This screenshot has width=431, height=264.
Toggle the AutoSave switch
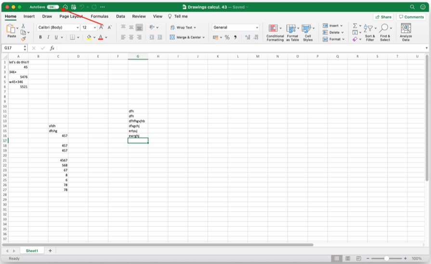(x=53, y=7)
